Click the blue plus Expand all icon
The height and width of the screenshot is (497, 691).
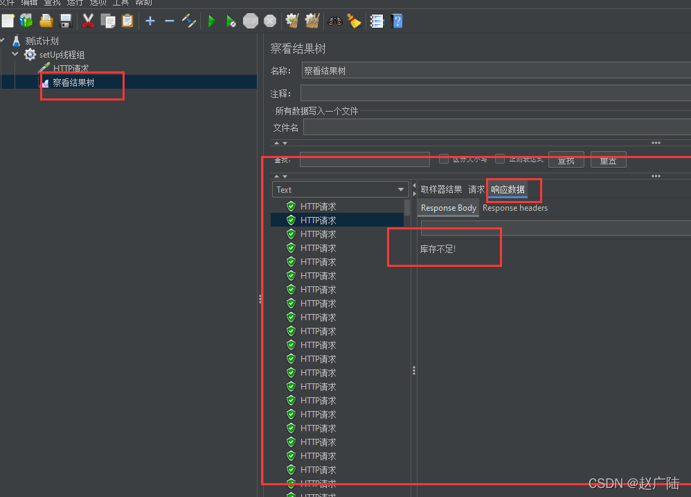tap(150, 21)
